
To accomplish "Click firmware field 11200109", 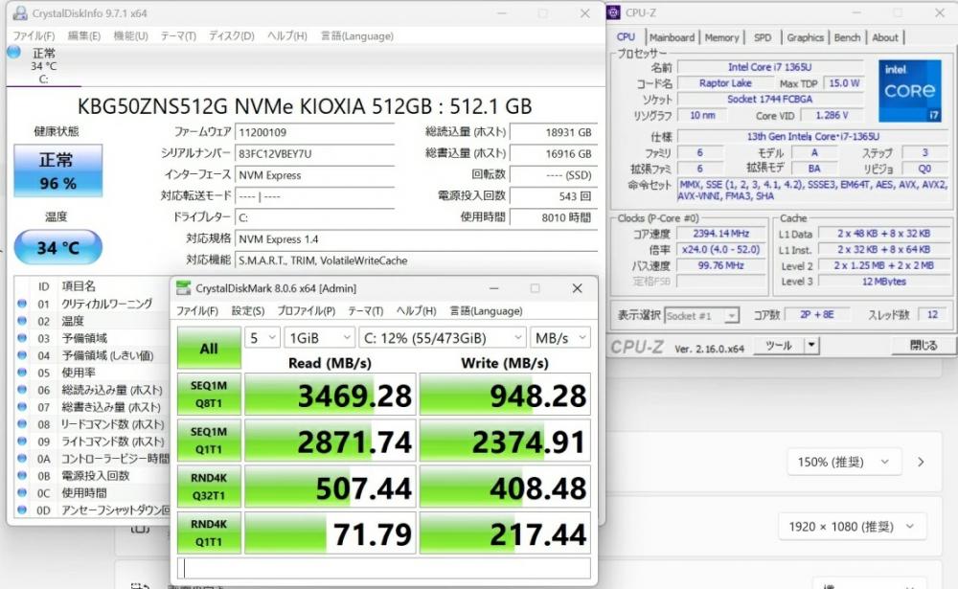I will [314, 132].
